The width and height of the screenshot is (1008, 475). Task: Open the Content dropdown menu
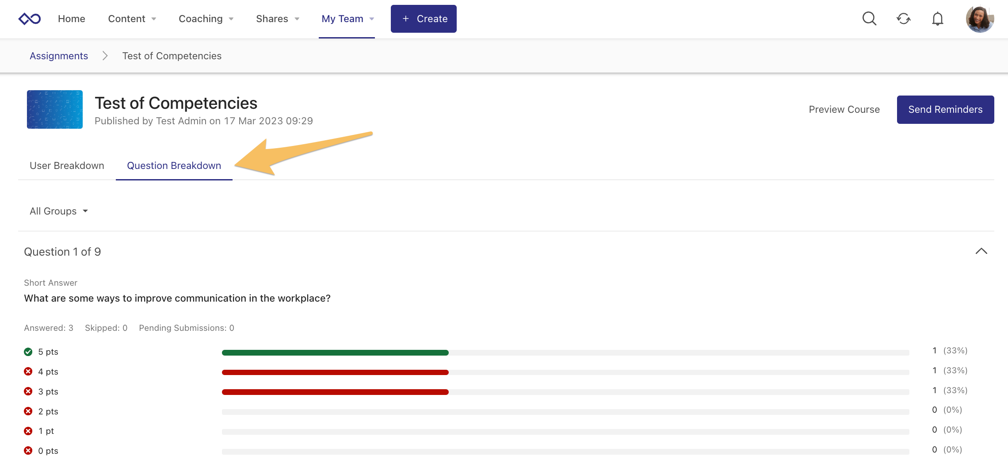pos(132,19)
